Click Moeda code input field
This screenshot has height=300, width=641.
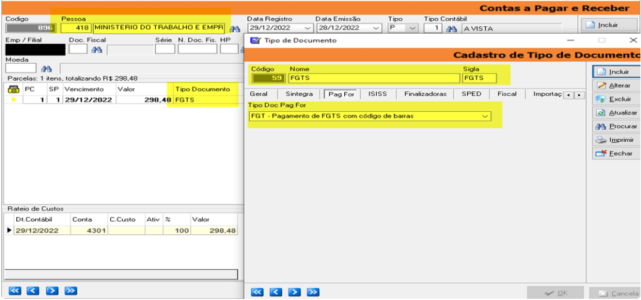tap(21, 68)
